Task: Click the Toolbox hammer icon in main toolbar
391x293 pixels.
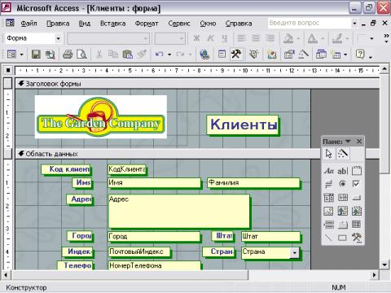Action: [x=236, y=55]
